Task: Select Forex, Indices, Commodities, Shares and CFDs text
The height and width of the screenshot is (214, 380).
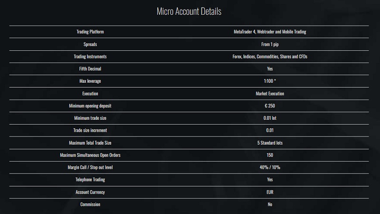Action: pos(270,57)
